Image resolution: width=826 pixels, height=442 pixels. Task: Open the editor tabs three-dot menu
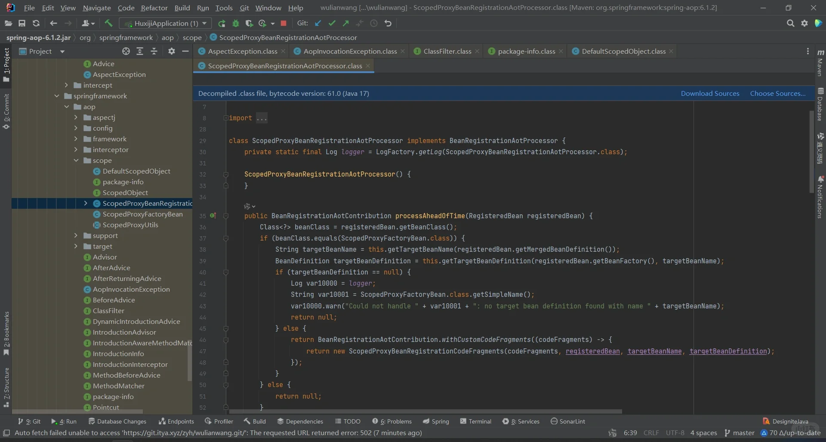[808, 51]
